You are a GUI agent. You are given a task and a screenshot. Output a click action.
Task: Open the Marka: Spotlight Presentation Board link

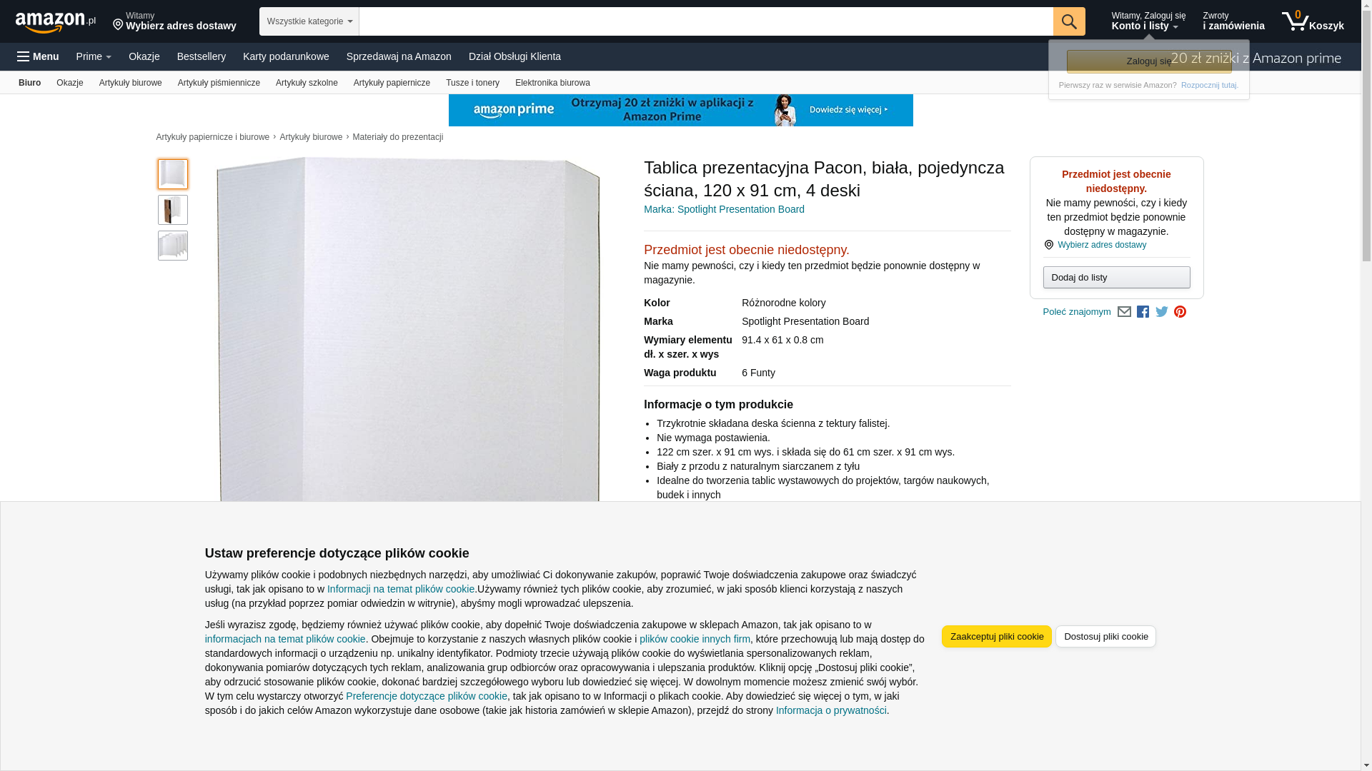point(724,209)
